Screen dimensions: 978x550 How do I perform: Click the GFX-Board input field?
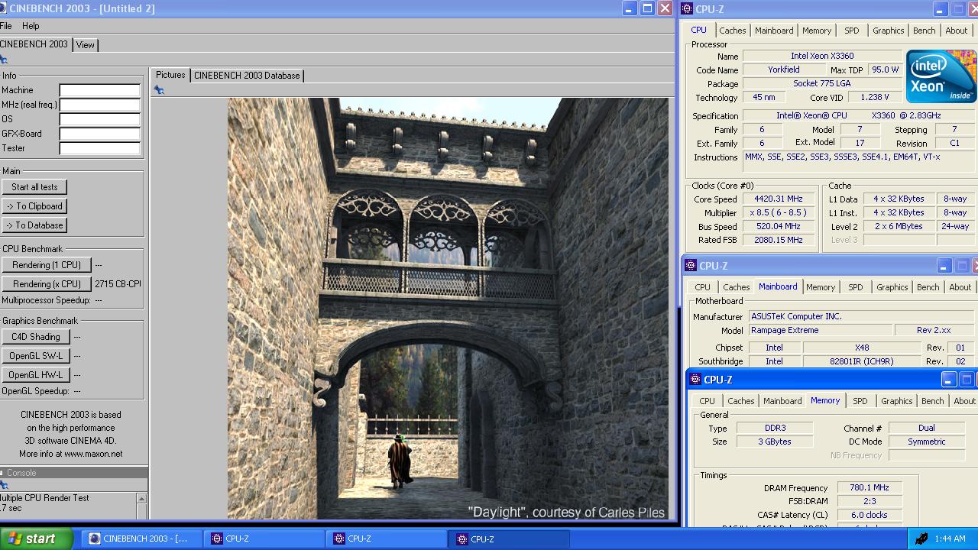tap(100, 134)
